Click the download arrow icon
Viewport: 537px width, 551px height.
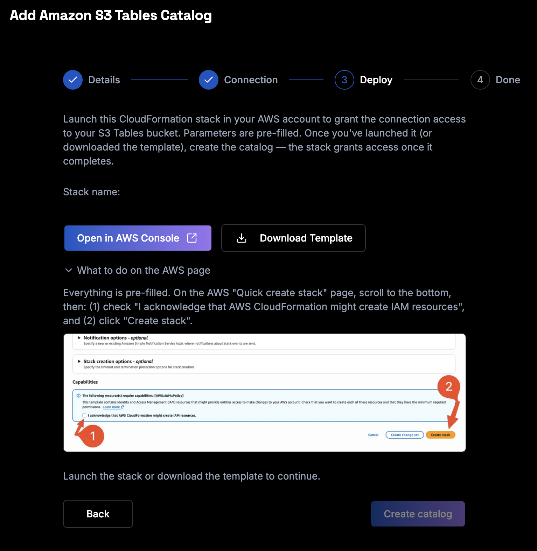(242, 238)
